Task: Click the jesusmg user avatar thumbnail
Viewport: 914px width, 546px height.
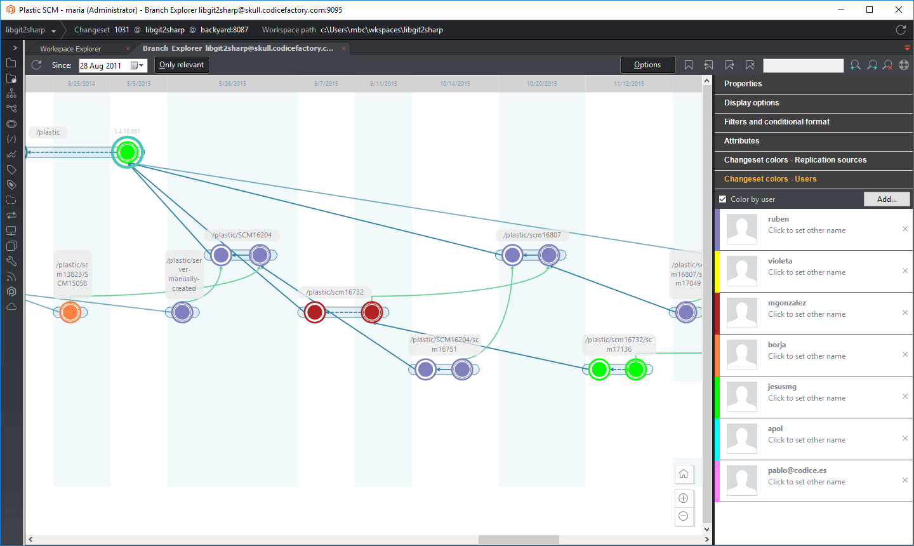Action: click(742, 397)
